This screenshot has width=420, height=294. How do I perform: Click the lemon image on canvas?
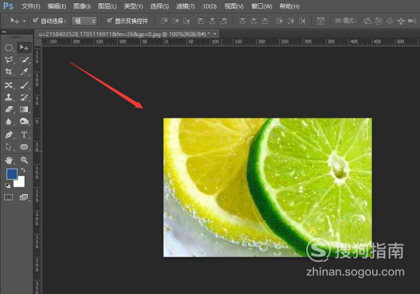tap(268, 187)
